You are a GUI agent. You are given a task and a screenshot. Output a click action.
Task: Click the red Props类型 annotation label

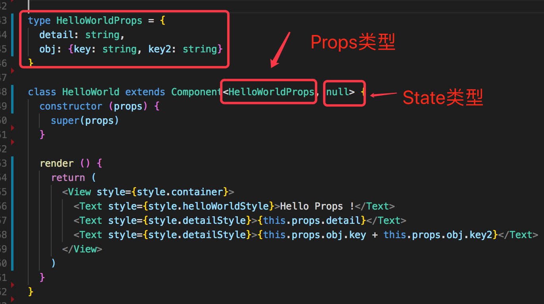tap(353, 42)
